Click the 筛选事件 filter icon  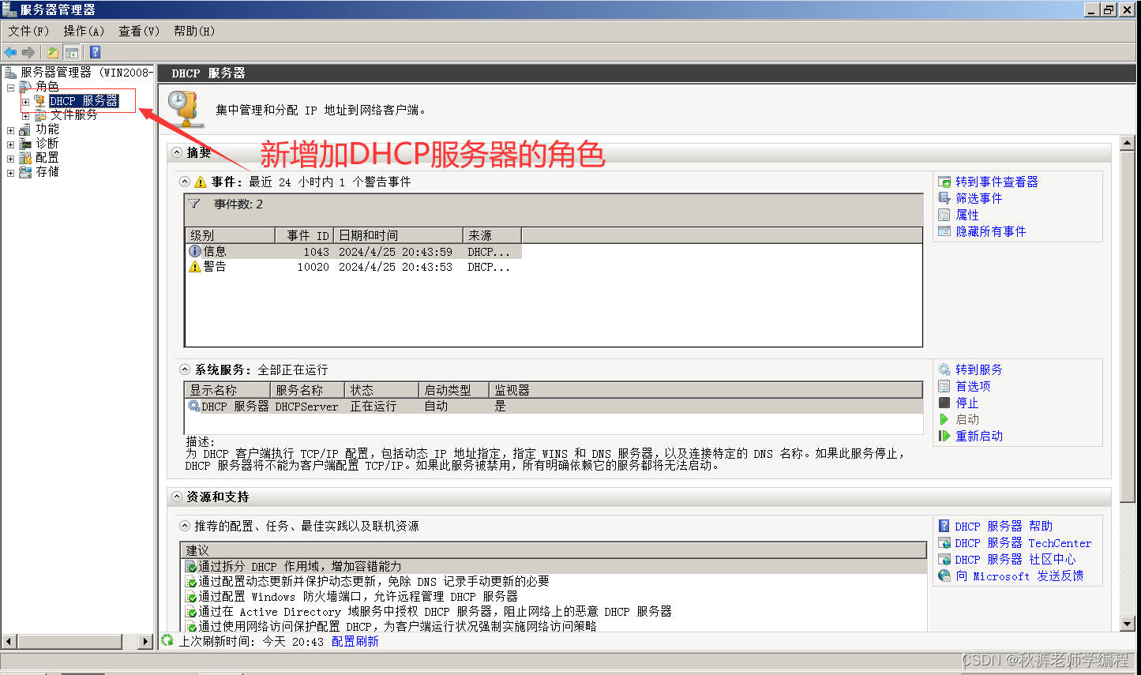tap(944, 198)
